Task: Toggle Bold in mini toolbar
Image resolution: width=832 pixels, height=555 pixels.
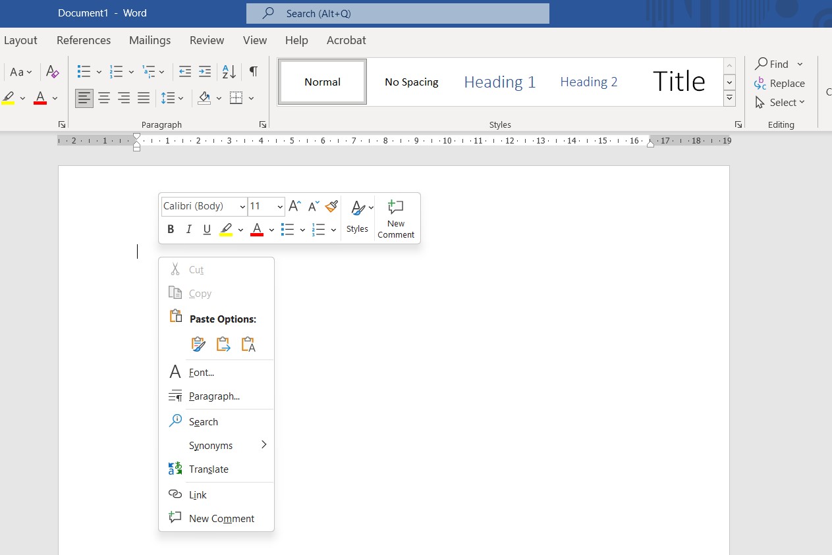Action: click(x=171, y=229)
